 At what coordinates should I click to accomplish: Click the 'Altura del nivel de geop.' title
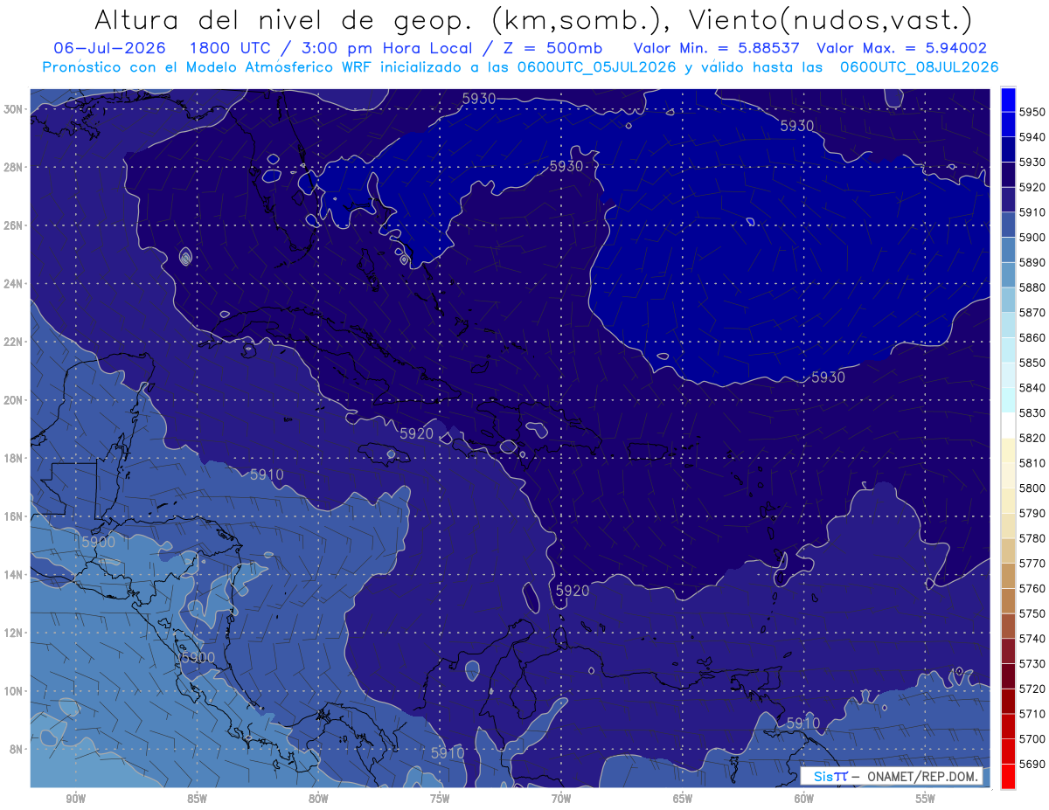285,19
